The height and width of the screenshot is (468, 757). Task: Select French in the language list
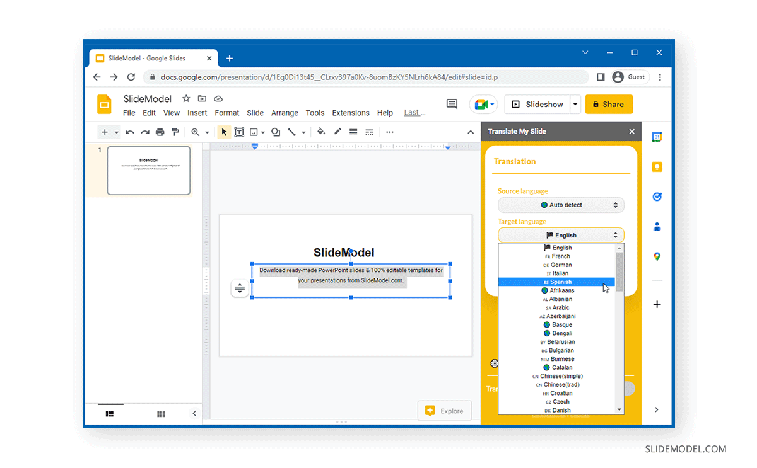click(556, 256)
